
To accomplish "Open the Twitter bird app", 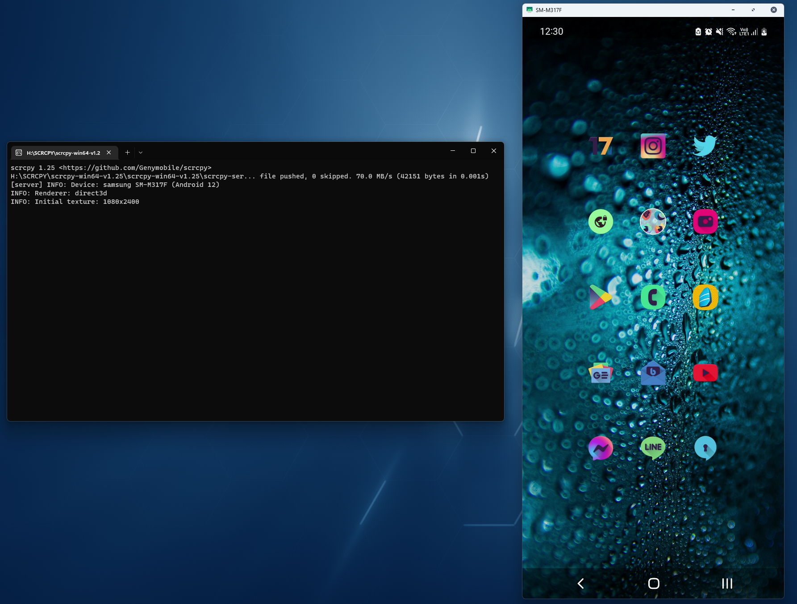I will tap(705, 146).
